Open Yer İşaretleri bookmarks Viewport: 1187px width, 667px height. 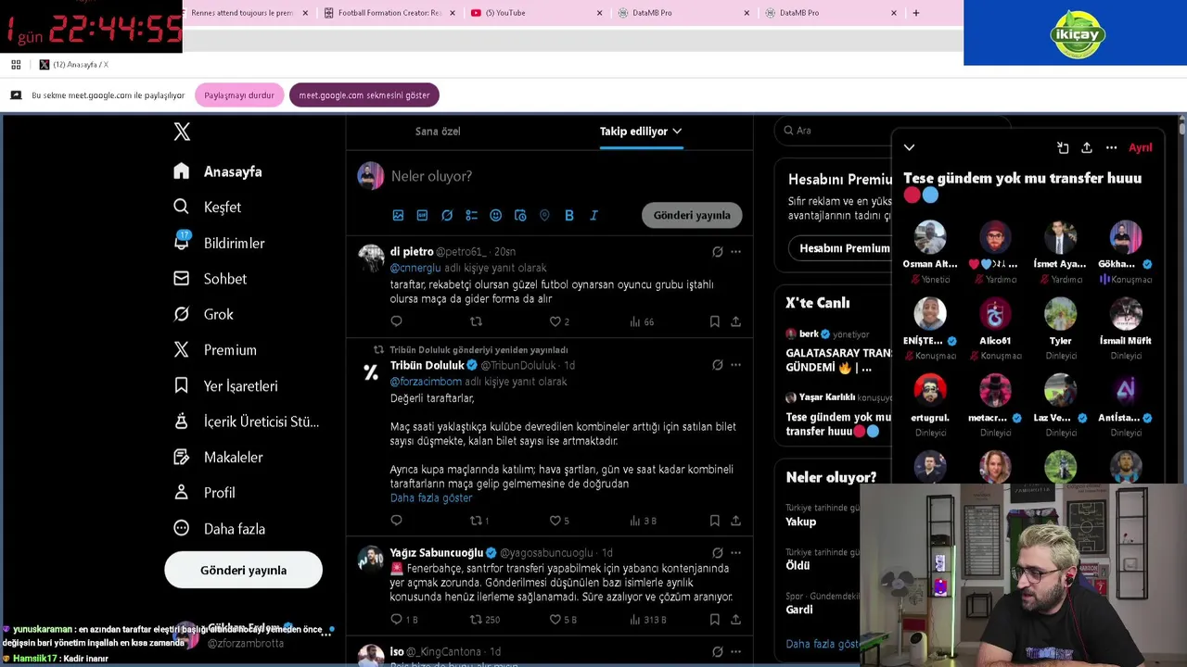tap(225, 385)
